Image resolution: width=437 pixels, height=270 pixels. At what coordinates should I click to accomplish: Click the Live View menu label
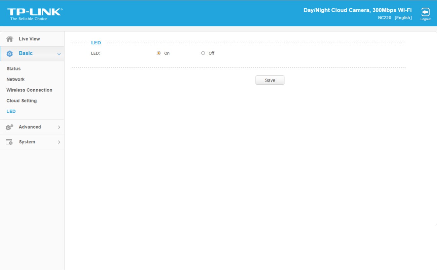click(x=29, y=39)
